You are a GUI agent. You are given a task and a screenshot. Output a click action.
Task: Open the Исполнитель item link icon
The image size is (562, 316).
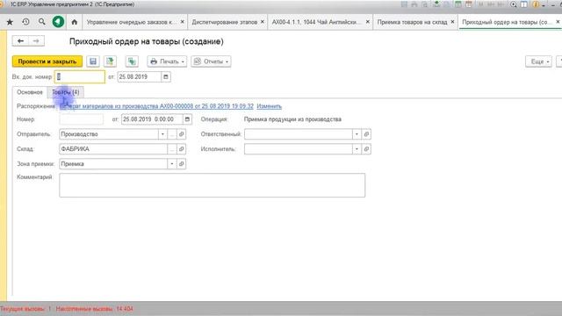point(366,149)
